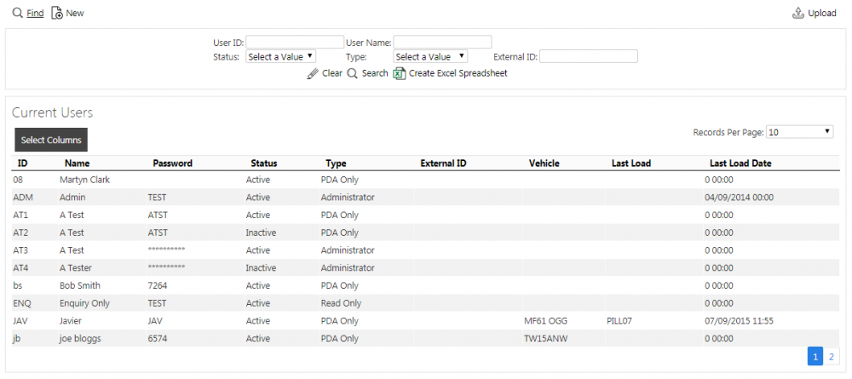Select page 1 in pagination
The image size is (852, 379).
815,357
